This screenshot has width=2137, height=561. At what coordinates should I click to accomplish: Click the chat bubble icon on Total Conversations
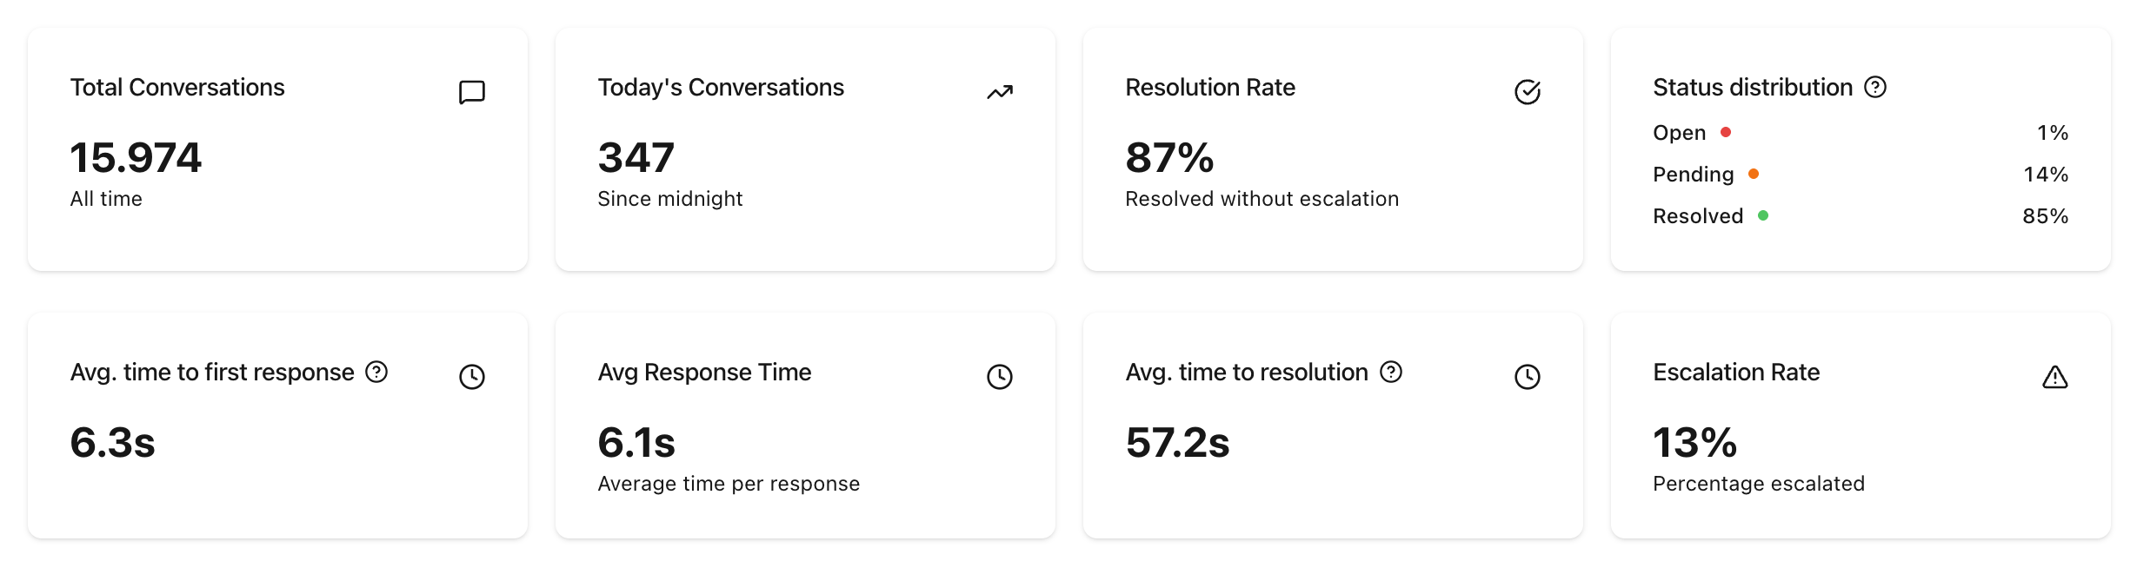[x=471, y=92]
